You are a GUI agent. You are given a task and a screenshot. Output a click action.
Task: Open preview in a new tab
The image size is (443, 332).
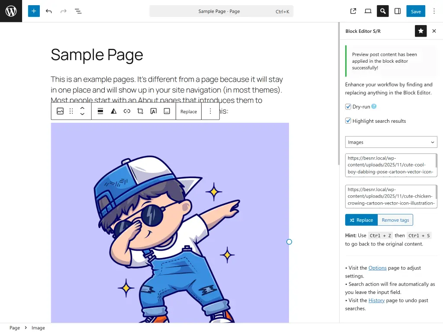(353, 11)
